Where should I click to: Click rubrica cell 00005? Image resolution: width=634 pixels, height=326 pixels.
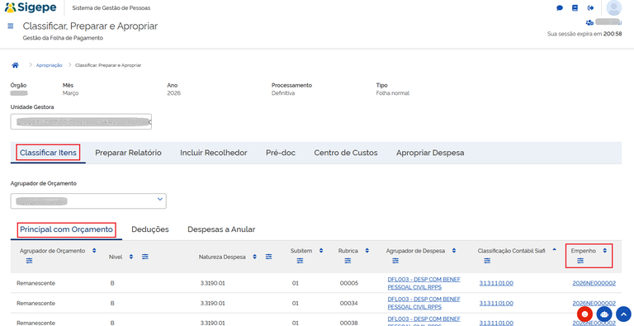[349, 283]
